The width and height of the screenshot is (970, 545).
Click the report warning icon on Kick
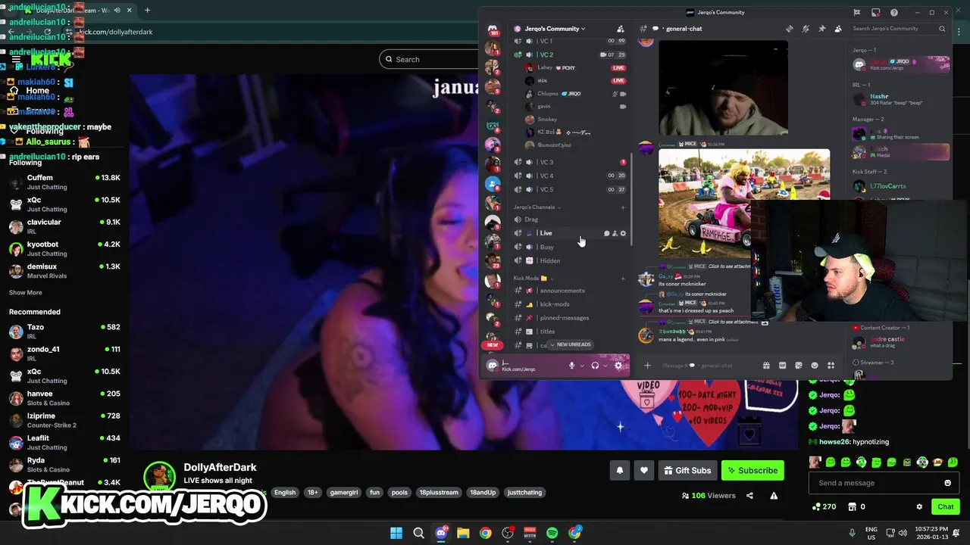(x=774, y=496)
